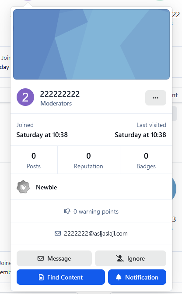
Task: Click the blue profile cover image
Action: (91, 44)
